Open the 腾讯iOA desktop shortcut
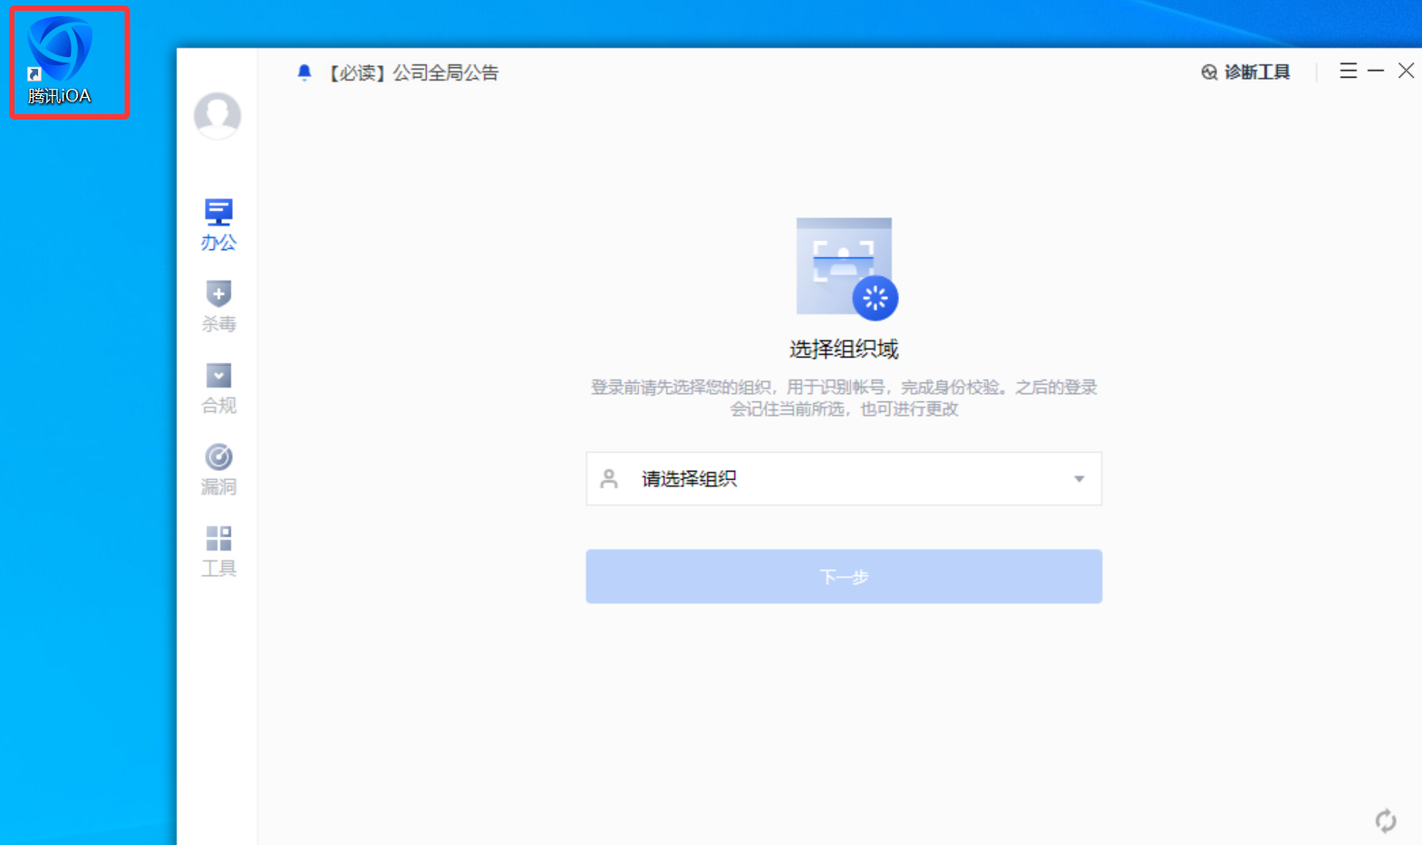 [x=60, y=61]
